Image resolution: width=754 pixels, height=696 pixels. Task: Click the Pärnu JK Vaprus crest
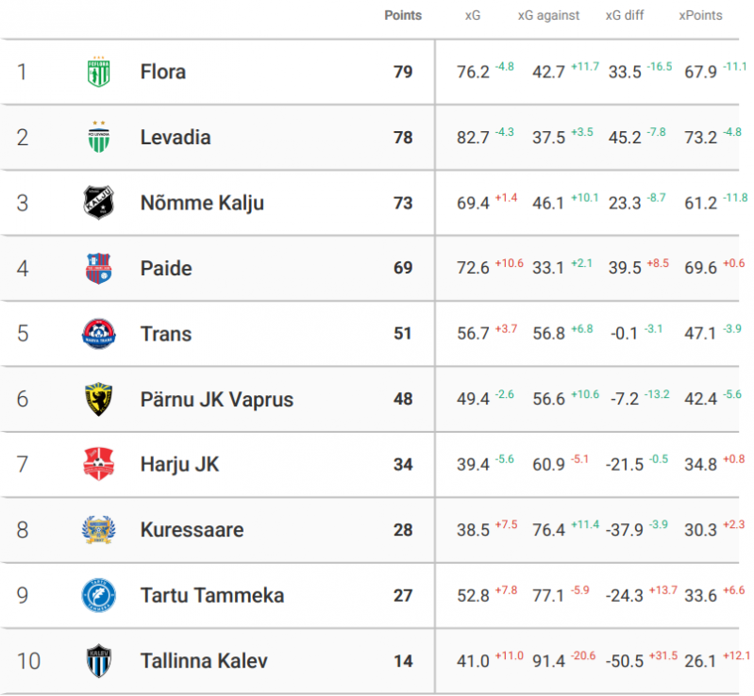pos(98,400)
